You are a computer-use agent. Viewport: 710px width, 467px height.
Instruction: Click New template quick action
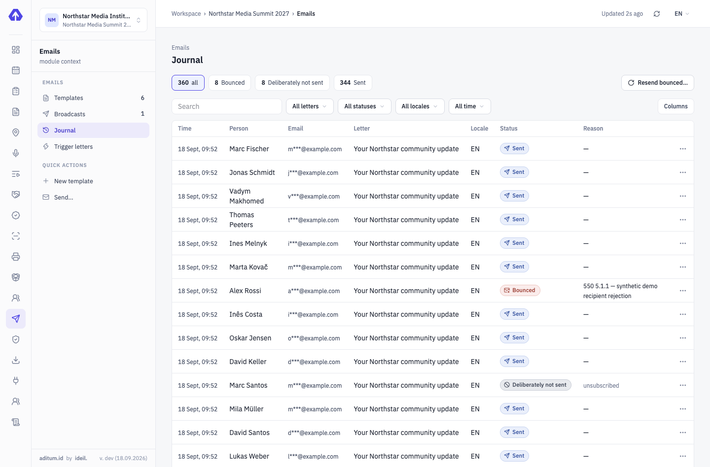(x=93, y=181)
